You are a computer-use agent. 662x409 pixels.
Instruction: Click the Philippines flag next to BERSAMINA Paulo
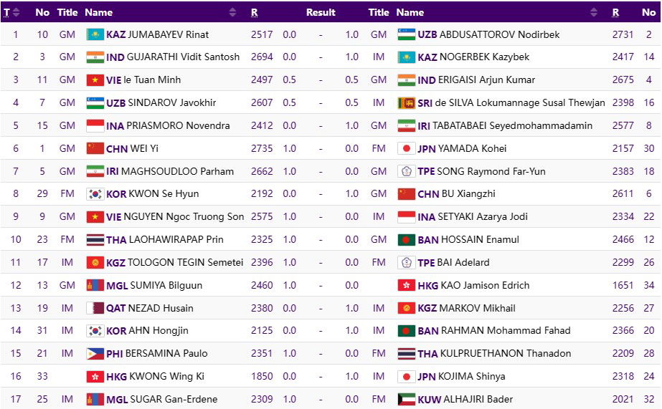[95, 354]
